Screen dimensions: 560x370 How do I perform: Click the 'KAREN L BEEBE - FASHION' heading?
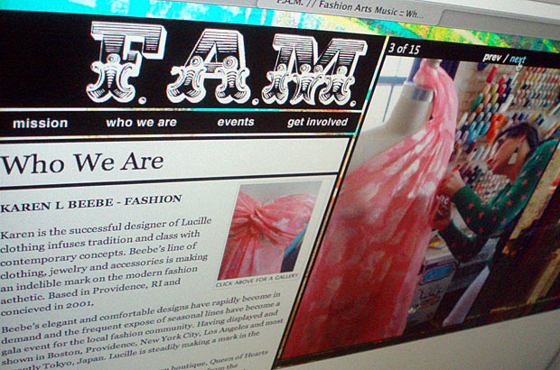(x=91, y=203)
